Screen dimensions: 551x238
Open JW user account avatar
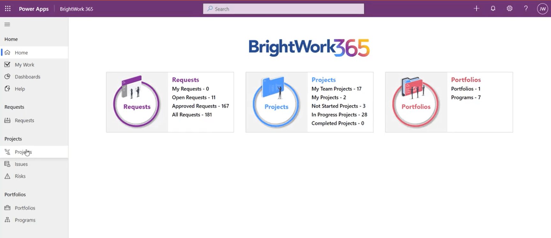coord(542,9)
